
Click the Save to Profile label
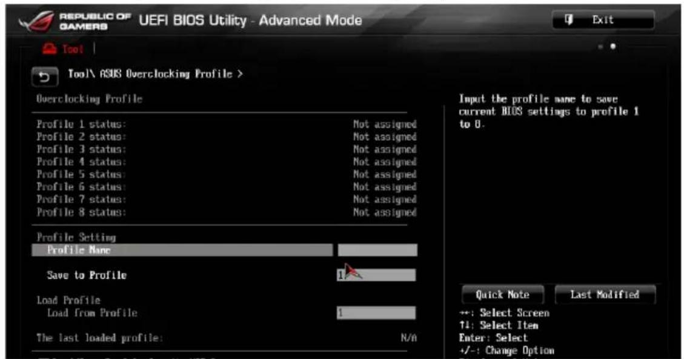click(87, 275)
